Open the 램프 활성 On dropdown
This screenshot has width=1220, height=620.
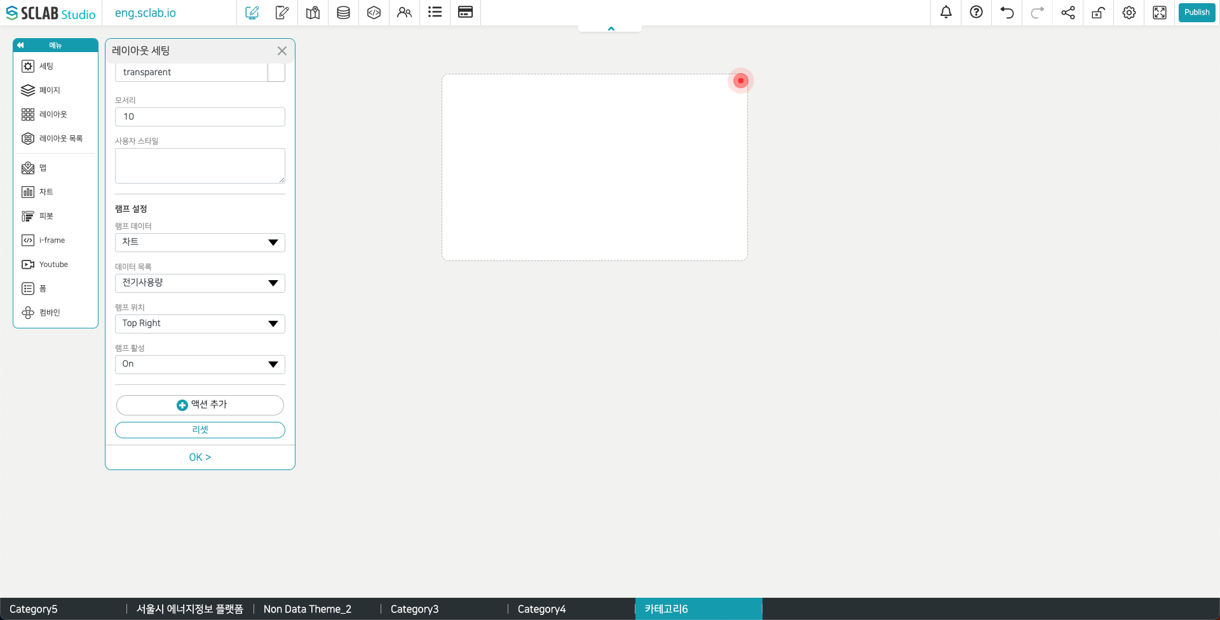[x=200, y=364]
